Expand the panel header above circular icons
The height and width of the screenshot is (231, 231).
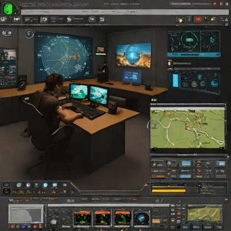194,69
